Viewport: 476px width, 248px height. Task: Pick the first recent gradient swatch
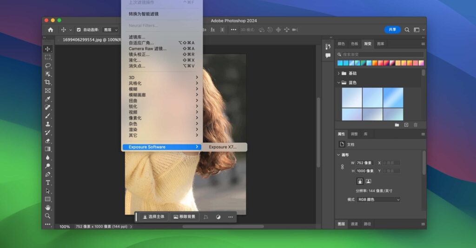coord(340,63)
